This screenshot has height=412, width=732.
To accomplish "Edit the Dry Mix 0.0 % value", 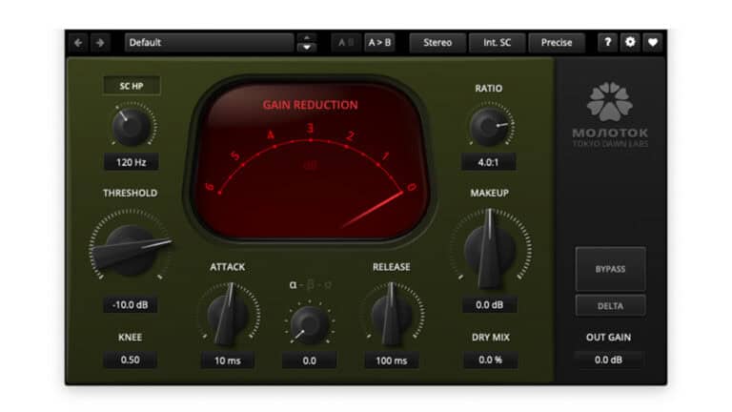I will click(x=490, y=360).
